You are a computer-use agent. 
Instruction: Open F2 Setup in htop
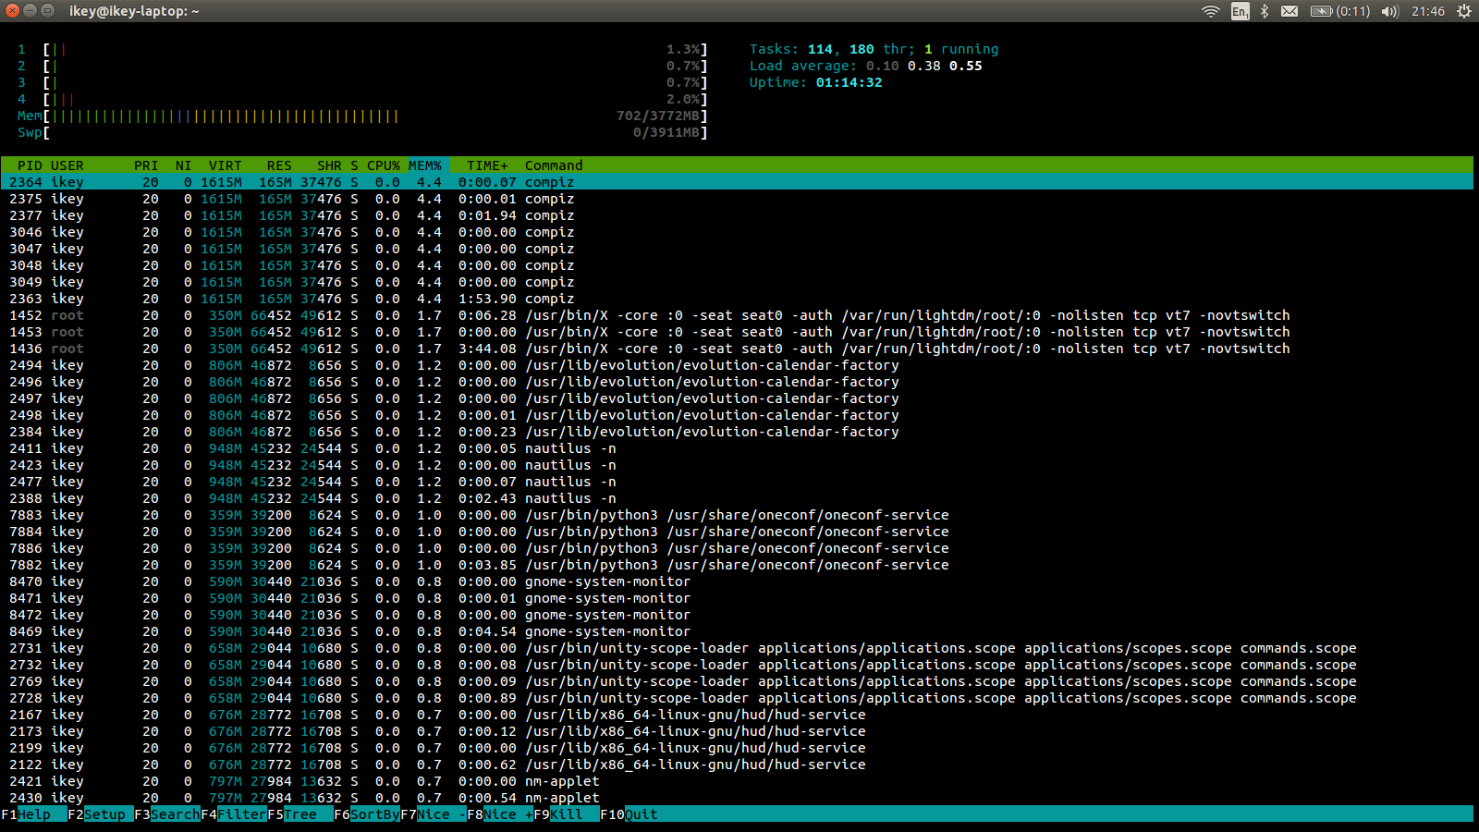(101, 814)
